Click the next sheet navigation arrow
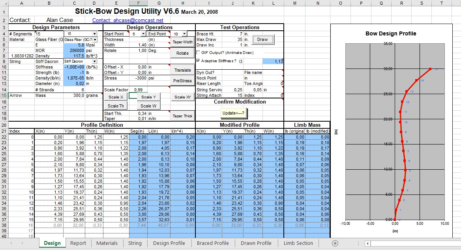This screenshot has height=250, width=461. [22, 243]
